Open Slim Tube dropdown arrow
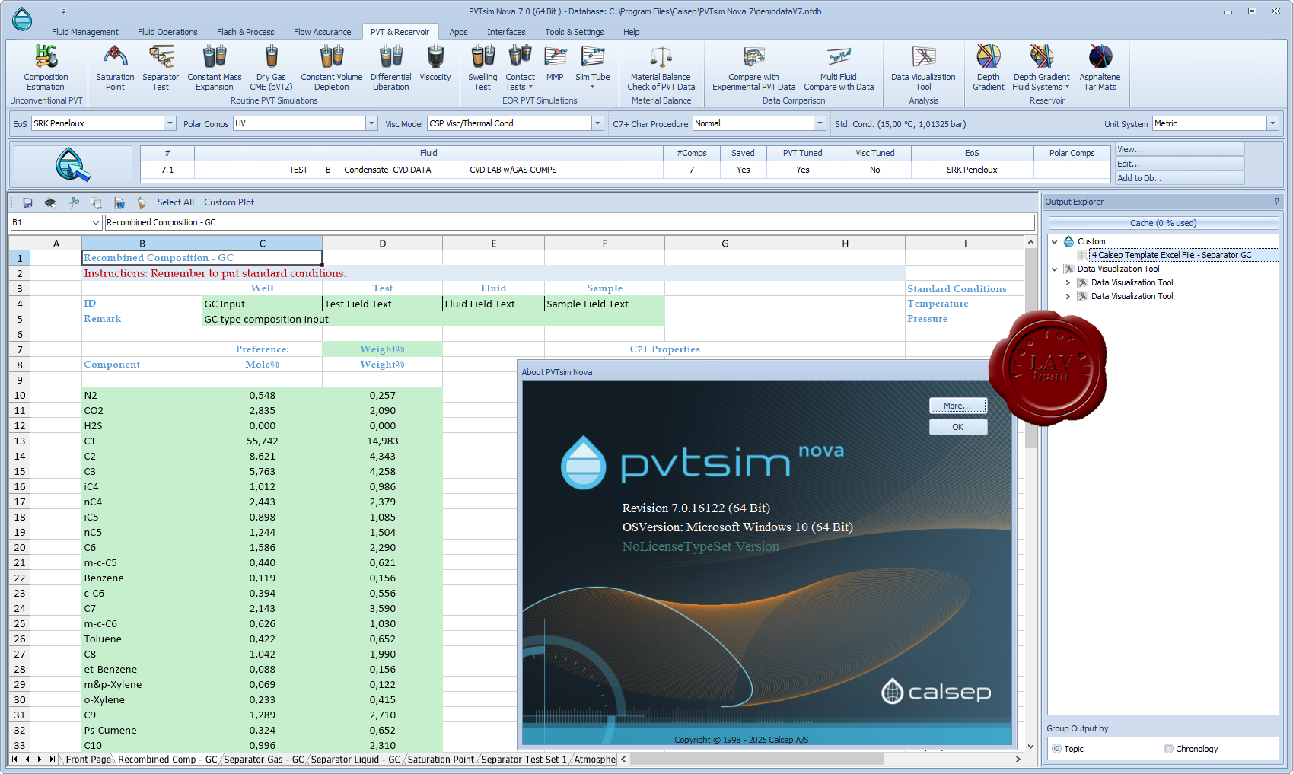The height and width of the screenshot is (774, 1293). coord(592,87)
